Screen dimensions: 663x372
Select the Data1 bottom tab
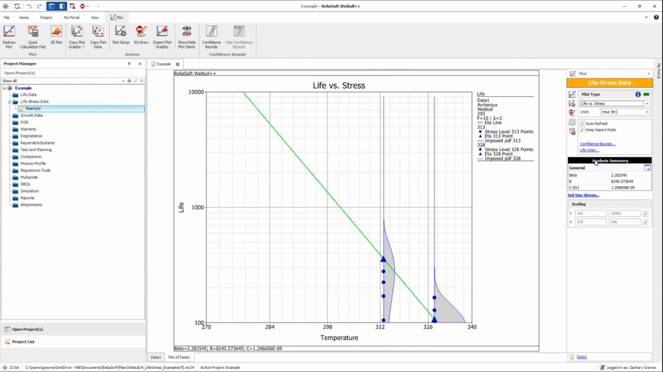coord(155,357)
